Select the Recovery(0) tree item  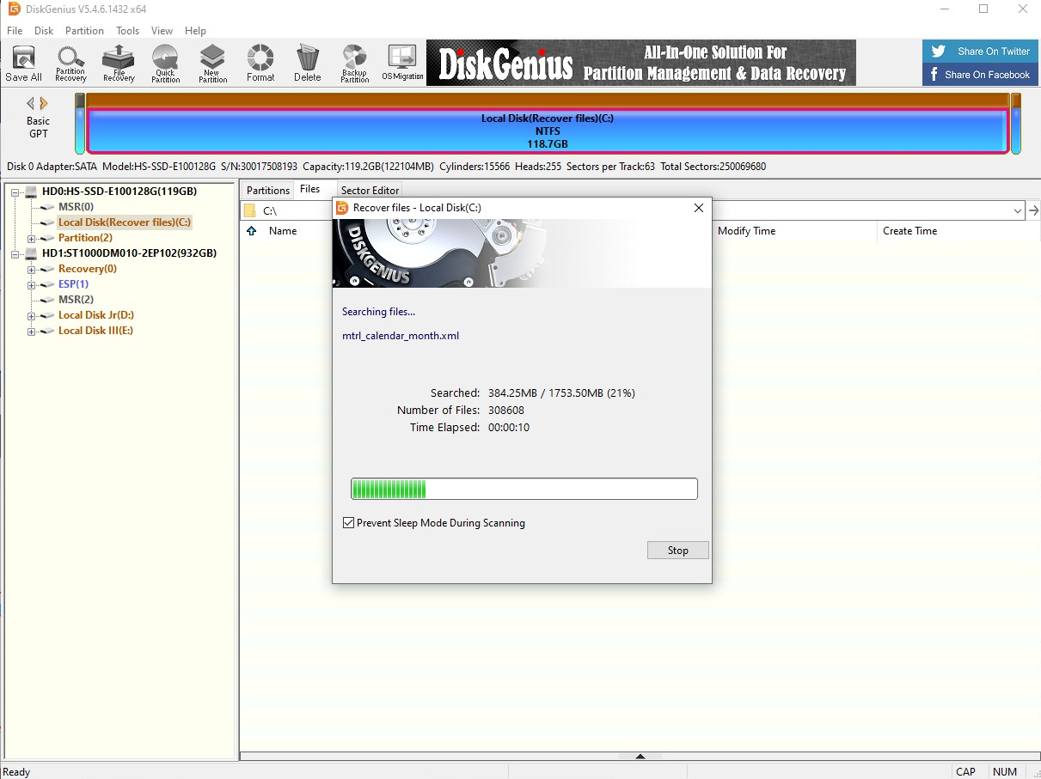tap(88, 269)
